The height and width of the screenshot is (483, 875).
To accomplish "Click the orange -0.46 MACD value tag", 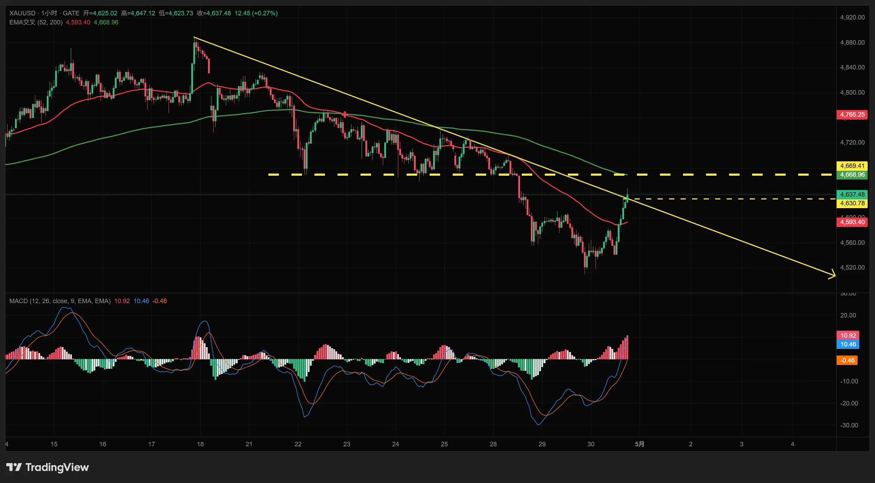I will pos(847,360).
